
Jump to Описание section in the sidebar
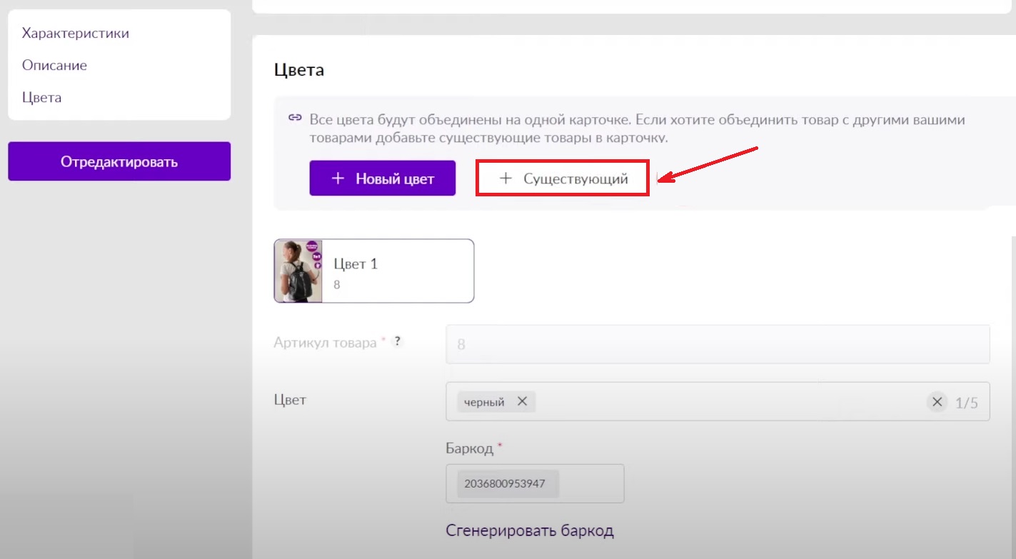pyautogui.click(x=54, y=65)
